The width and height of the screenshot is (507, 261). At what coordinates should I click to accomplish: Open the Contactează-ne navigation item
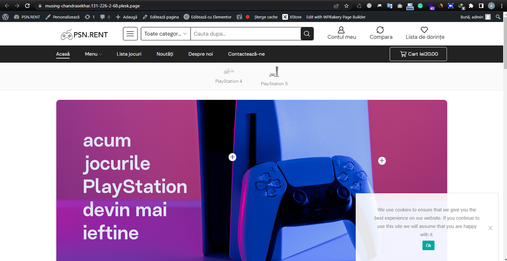pos(246,54)
